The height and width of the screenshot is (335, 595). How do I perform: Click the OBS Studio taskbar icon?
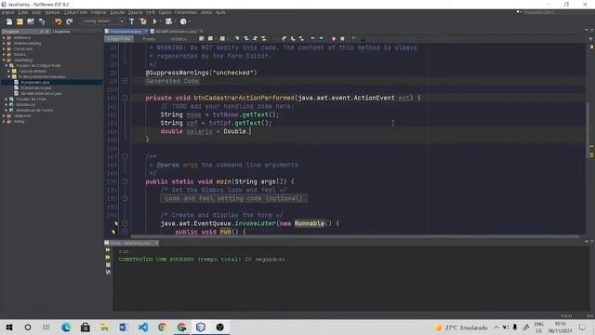click(x=220, y=327)
